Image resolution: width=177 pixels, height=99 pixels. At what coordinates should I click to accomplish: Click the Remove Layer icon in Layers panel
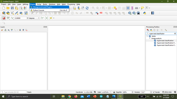(26, 30)
